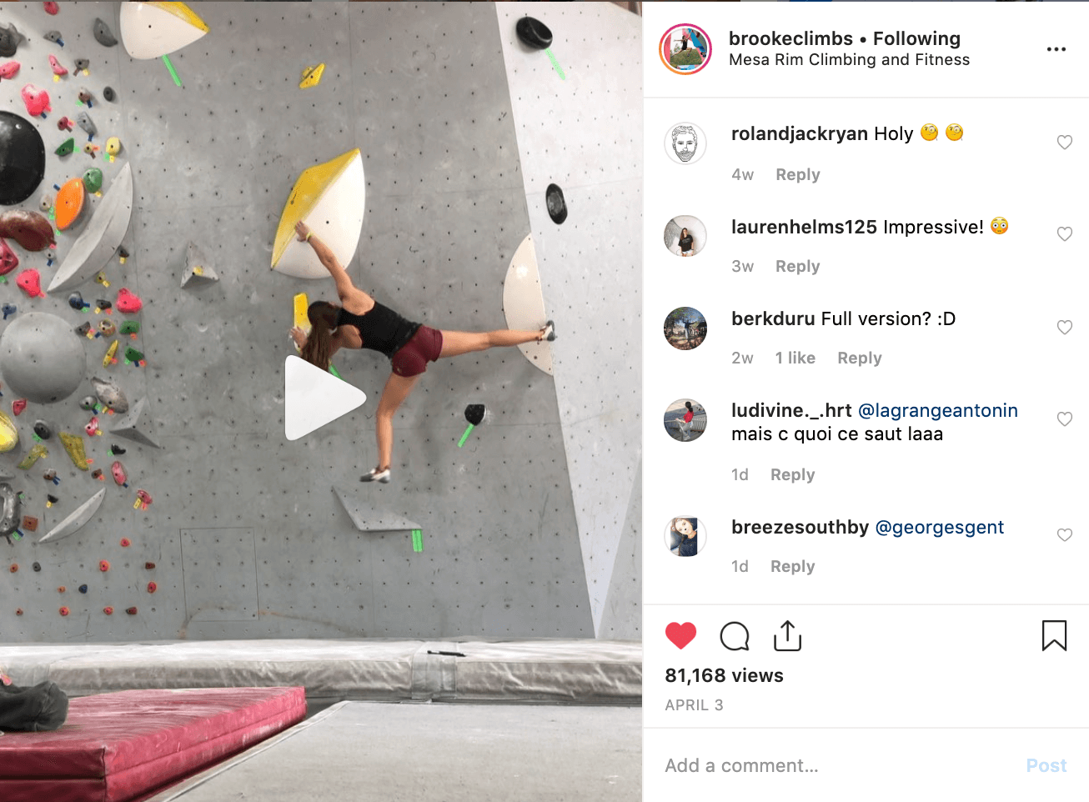The image size is (1089, 802).
Task: Like breezesouthby's comment heart
Action: [1065, 535]
